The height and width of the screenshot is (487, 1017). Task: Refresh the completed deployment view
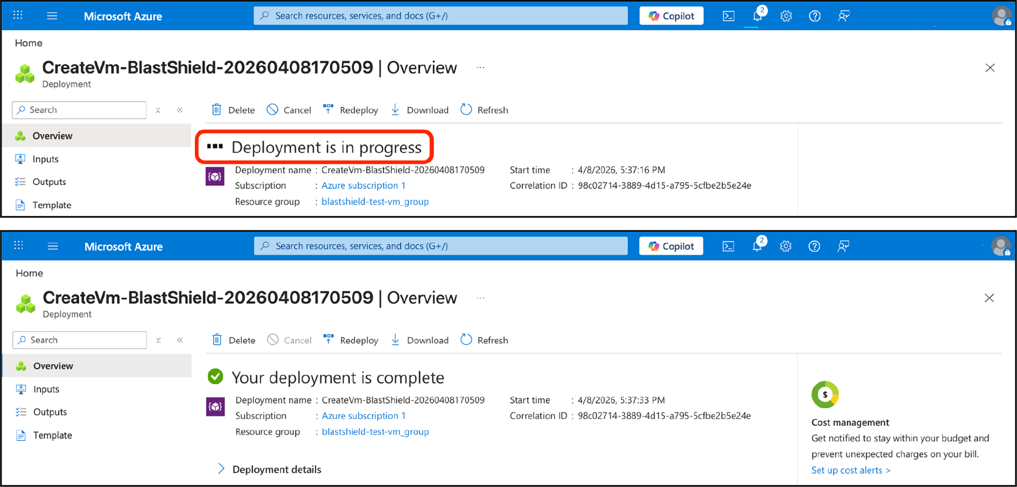point(484,340)
